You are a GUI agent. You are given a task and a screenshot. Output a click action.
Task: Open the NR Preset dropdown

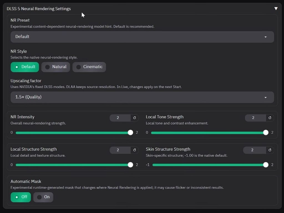coord(142,37)
